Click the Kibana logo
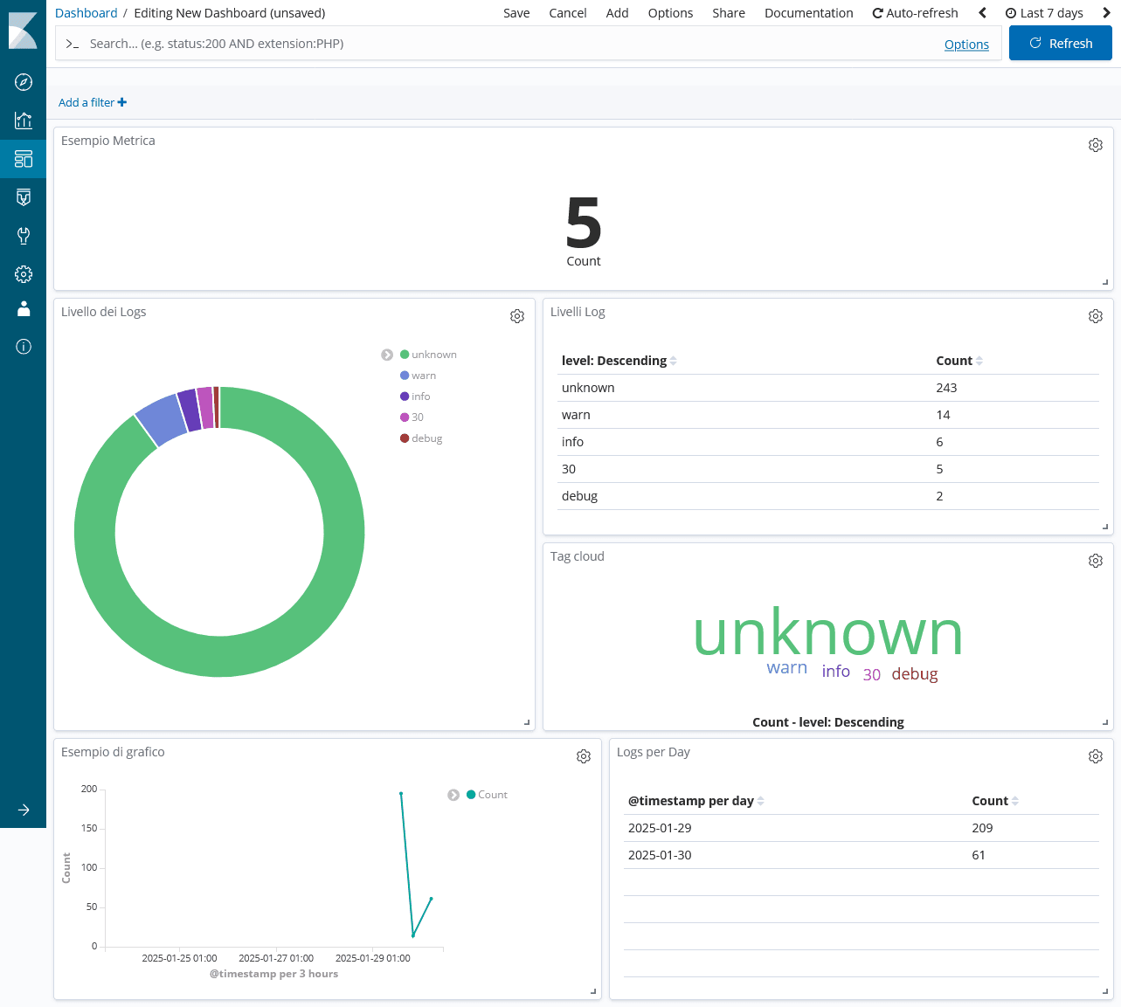The image size is (1121, 1007). [x=23, y=31]
